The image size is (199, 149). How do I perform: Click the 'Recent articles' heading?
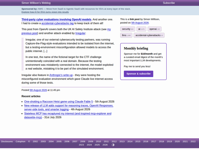(x=31, y=96)
